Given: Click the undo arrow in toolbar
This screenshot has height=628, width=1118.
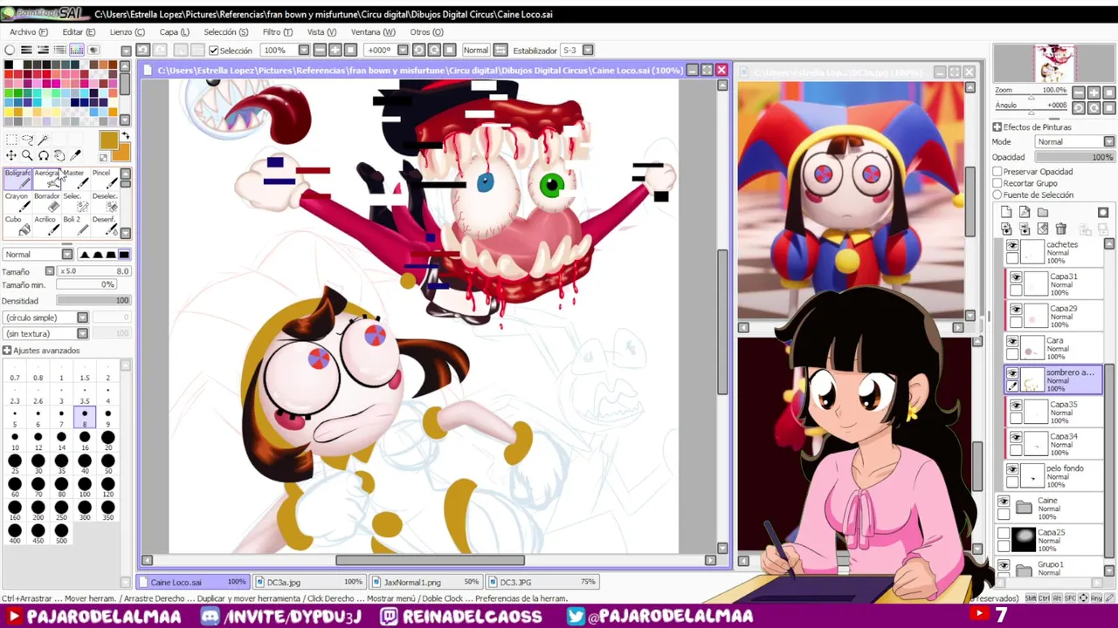Looking at the screenshot, I should pos(143,50).
